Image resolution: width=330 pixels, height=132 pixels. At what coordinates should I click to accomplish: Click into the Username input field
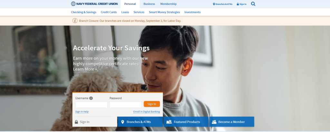pos(91,104)
